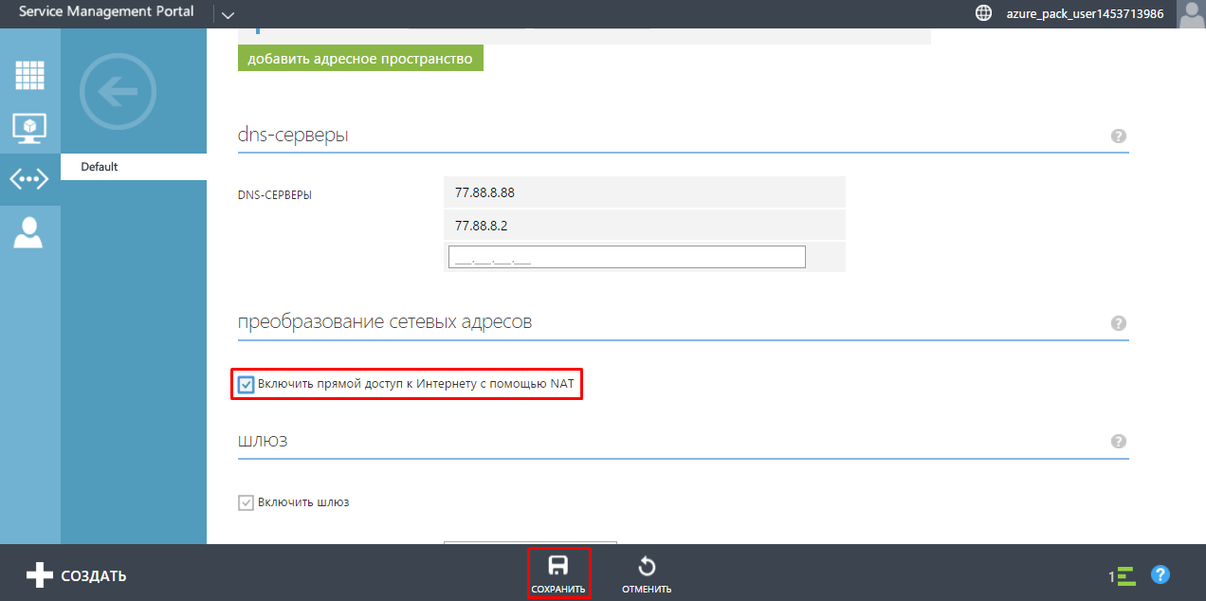1206x601 pixels.
Task: Click the empty DNS server input field
Action: 627,257
